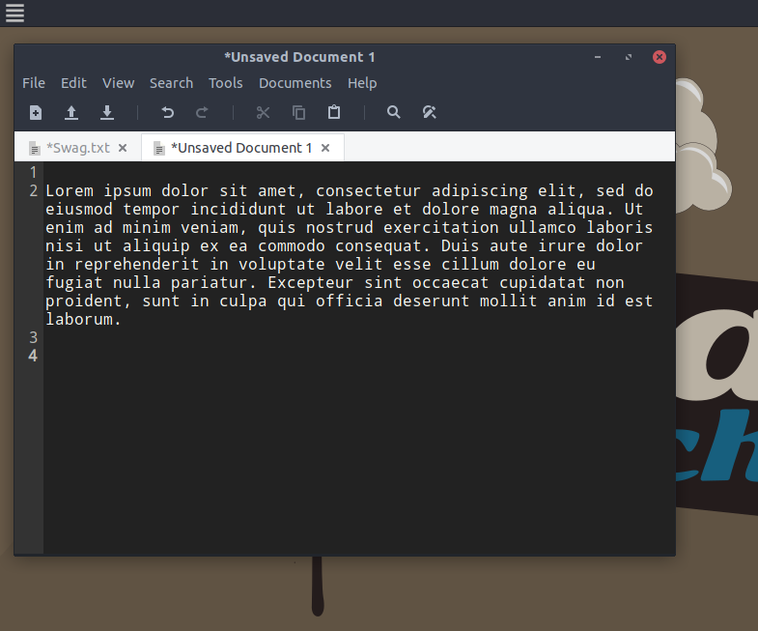Click the open file upload-arrow icon
758x631 pixels.
pyautogui.click(x=71, y=112)
